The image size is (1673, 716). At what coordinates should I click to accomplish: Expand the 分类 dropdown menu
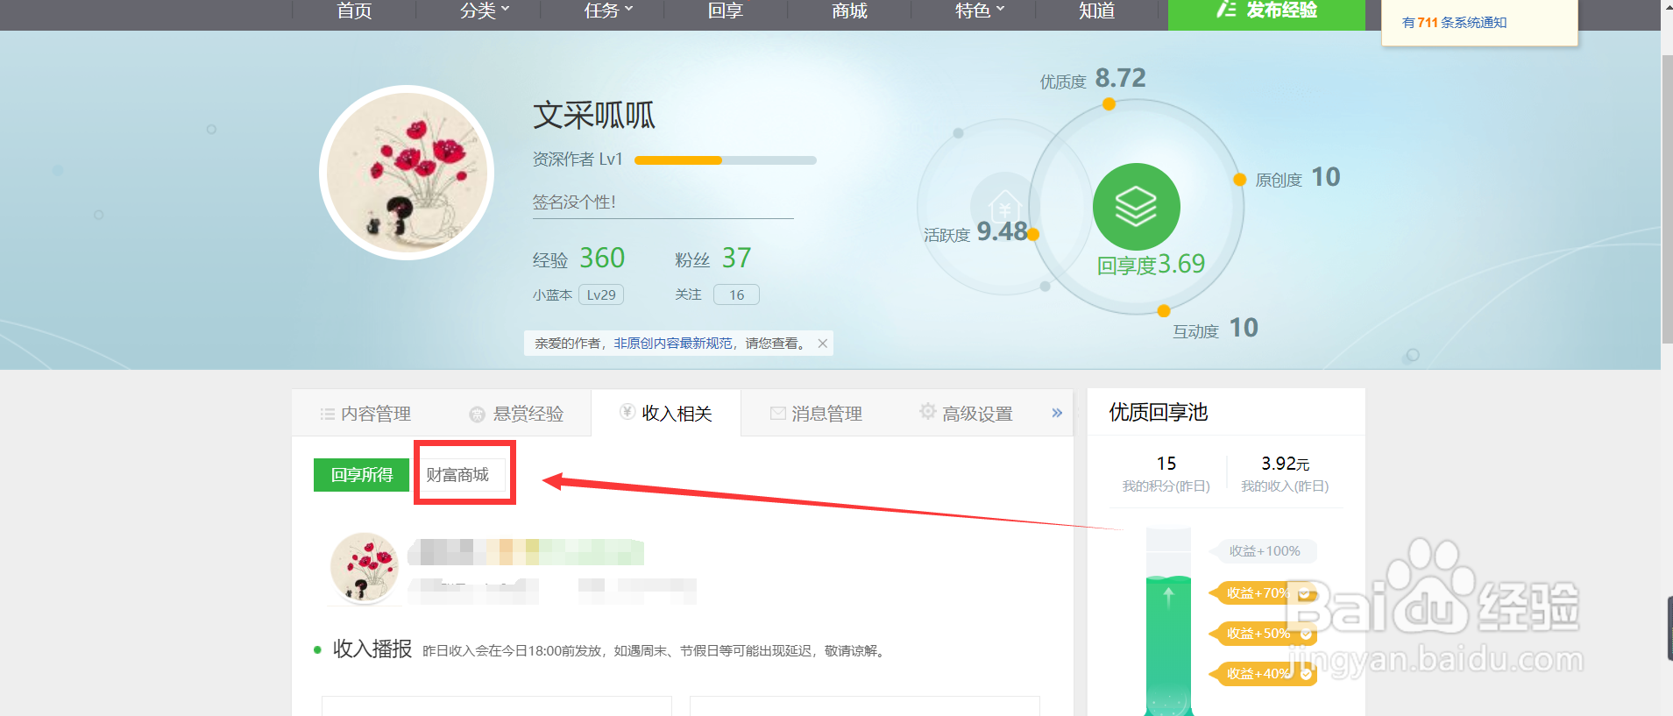click(484, 11)
